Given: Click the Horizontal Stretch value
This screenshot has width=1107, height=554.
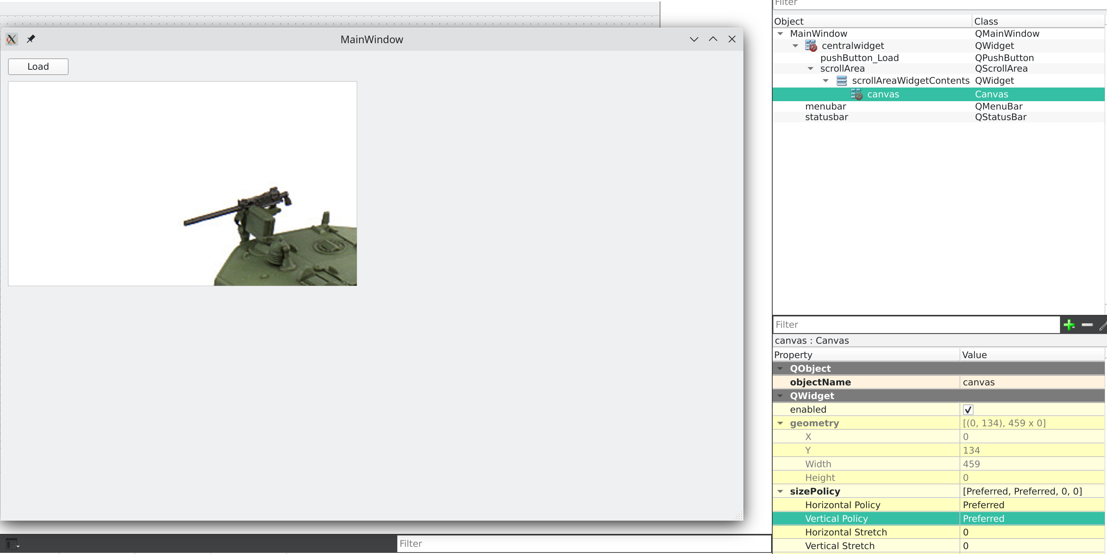Looking at the screenshot, I should click(x=1032, y=532).
